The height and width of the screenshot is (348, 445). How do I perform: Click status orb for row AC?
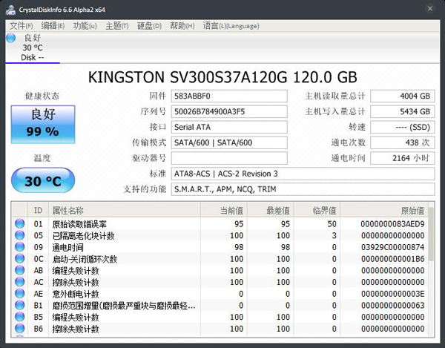[19, 282]
